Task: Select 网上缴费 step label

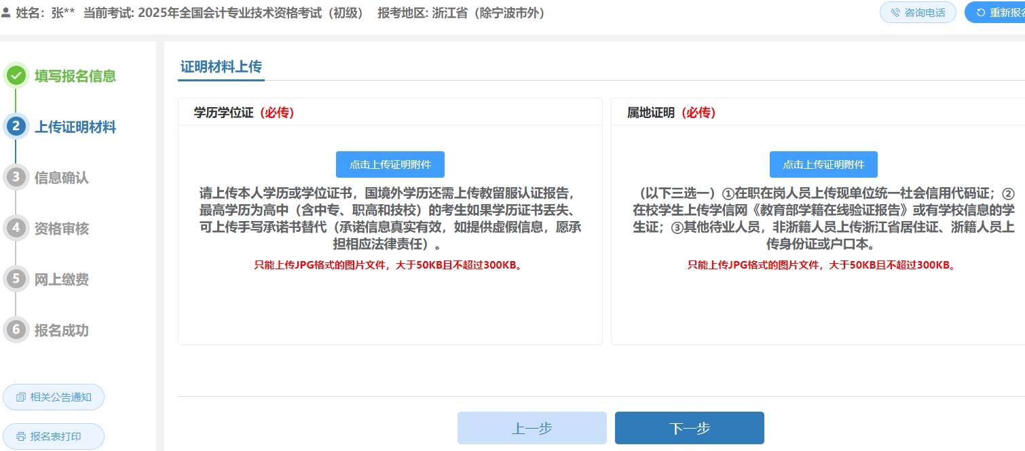Action: pyautogui.click(x=62, y=279)
